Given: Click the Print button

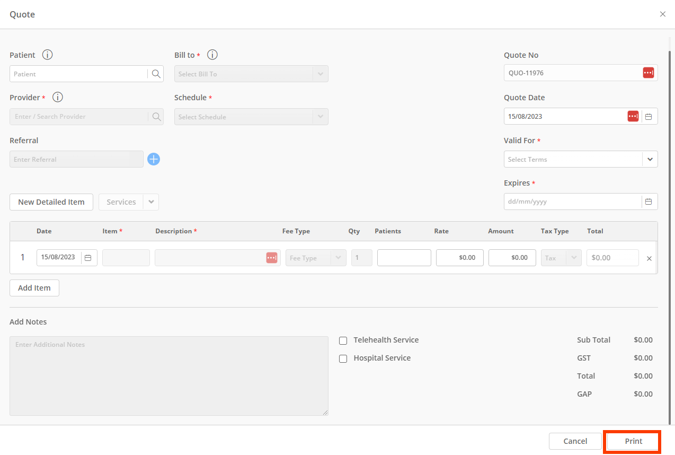Looking at the screenshot, I should (x=633, y=441).
